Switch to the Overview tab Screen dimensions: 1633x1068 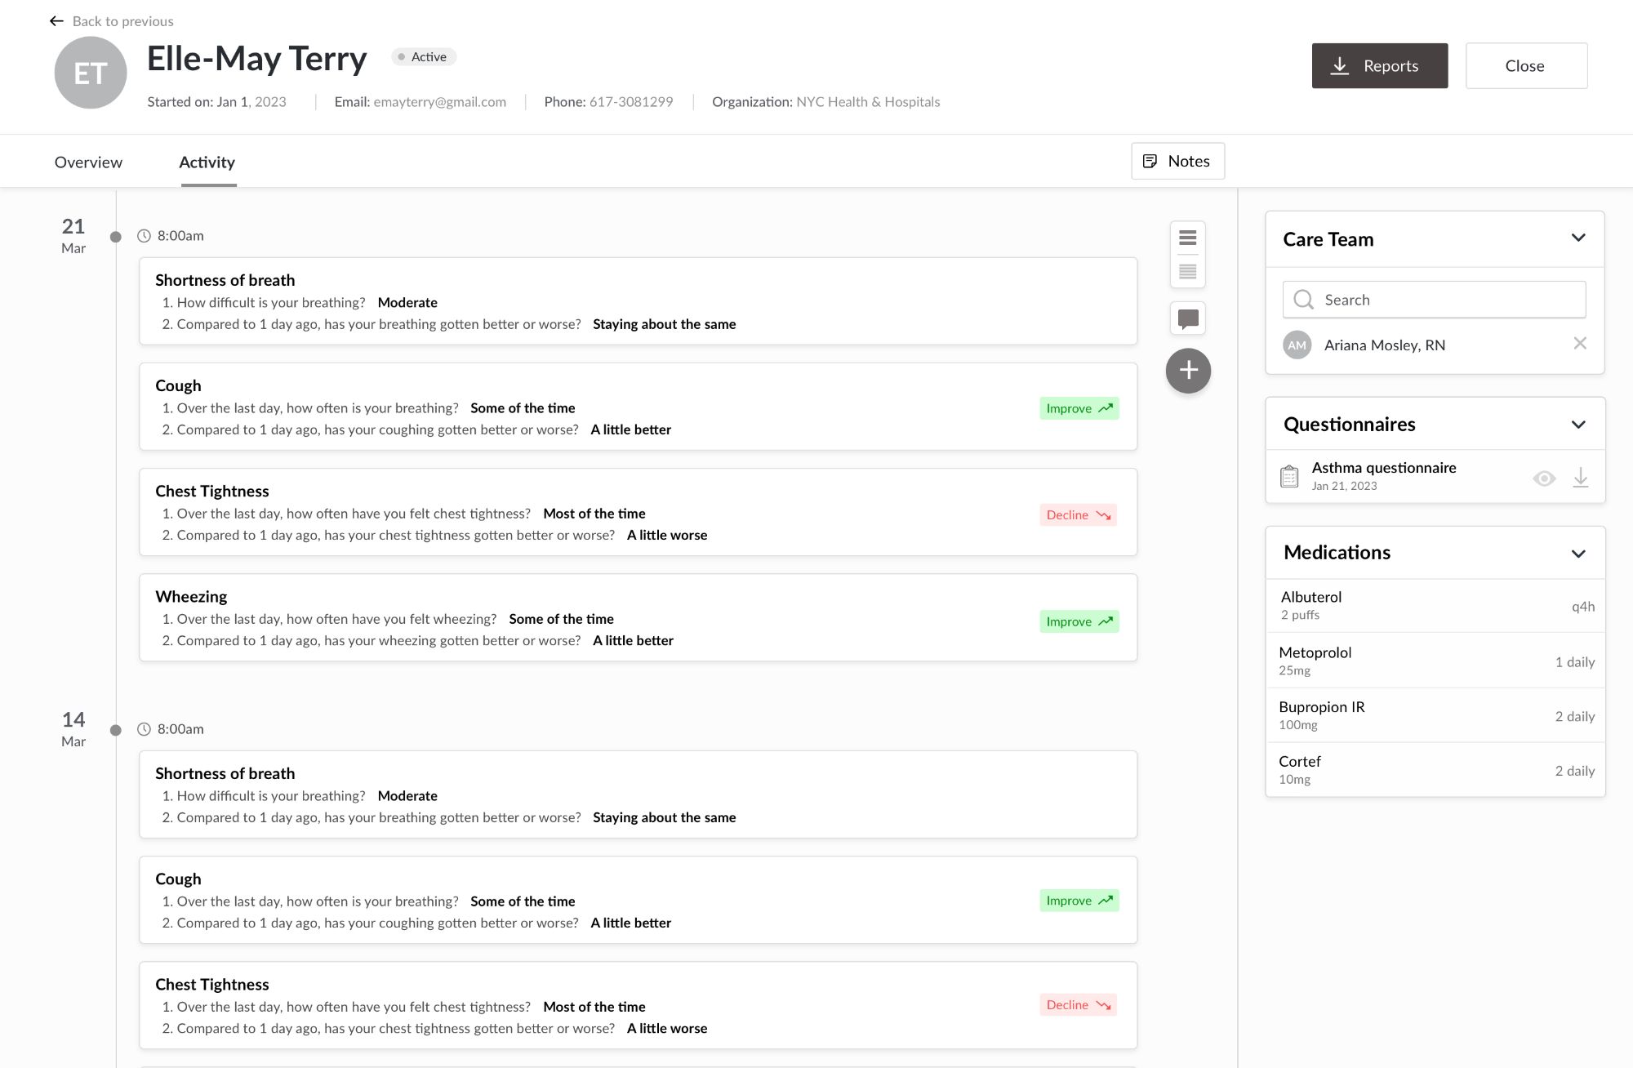click(x=88, y=162)
